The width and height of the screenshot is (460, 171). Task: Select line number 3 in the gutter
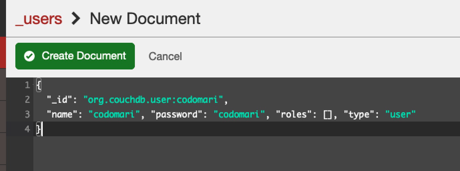click(27, 114)
